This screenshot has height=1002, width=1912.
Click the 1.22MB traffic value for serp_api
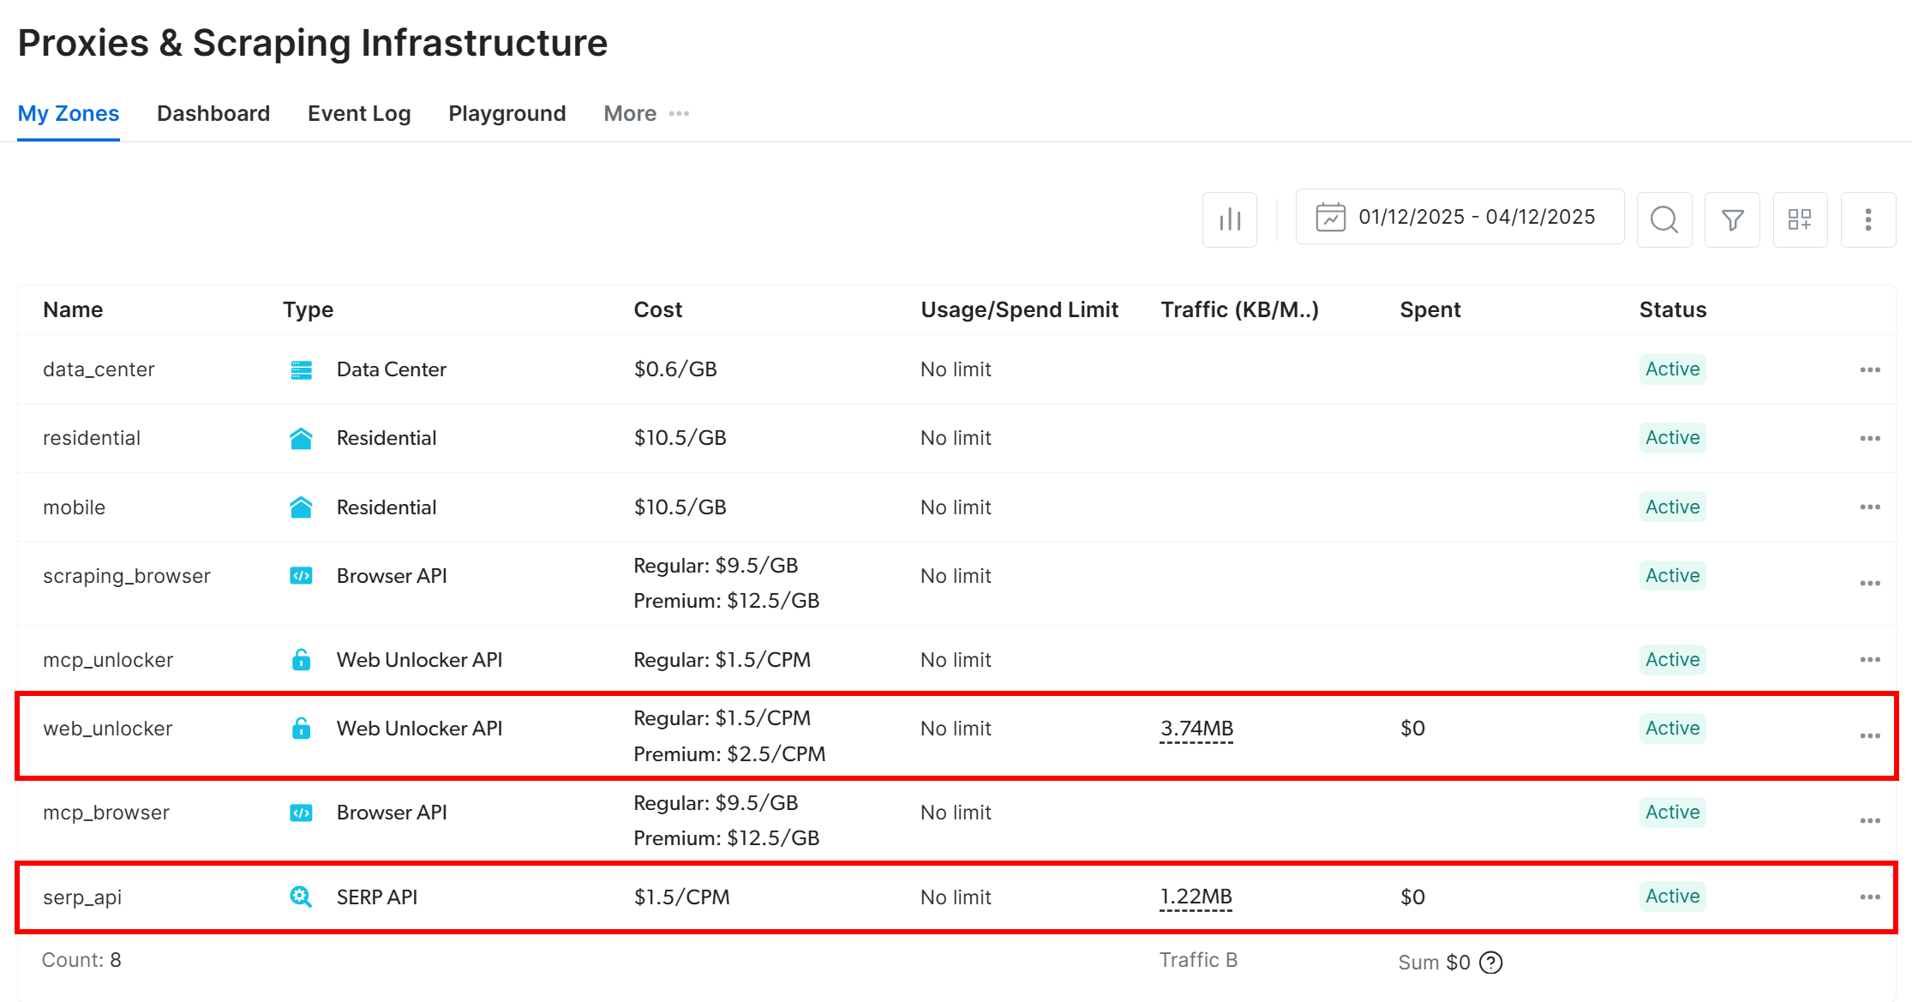[1196, 897]
